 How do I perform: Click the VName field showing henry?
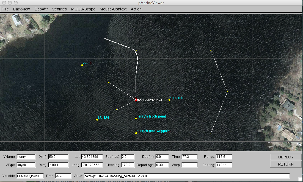26,157
